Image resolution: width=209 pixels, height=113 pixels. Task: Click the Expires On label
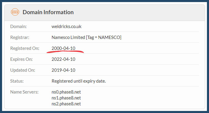22,59
